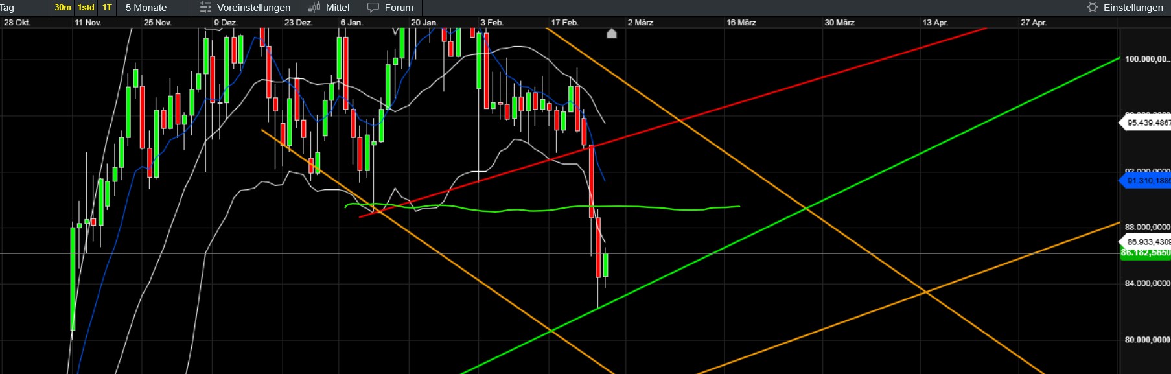Click the 3 Feb. date label
This screenshot has width=1171, height=374.
tap(492, 23)
